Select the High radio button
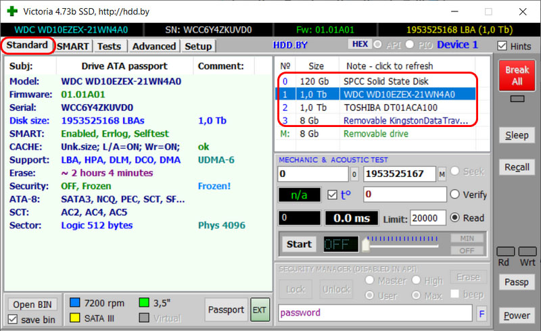The width and height of the screenshot is (541, 331). (x=416, y=280)
